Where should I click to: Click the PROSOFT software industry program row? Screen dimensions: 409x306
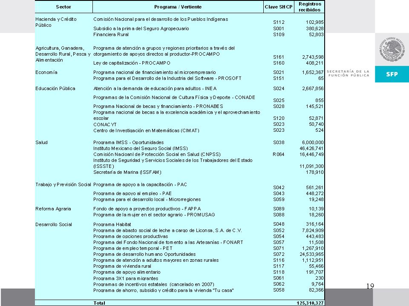coord(167,78)
